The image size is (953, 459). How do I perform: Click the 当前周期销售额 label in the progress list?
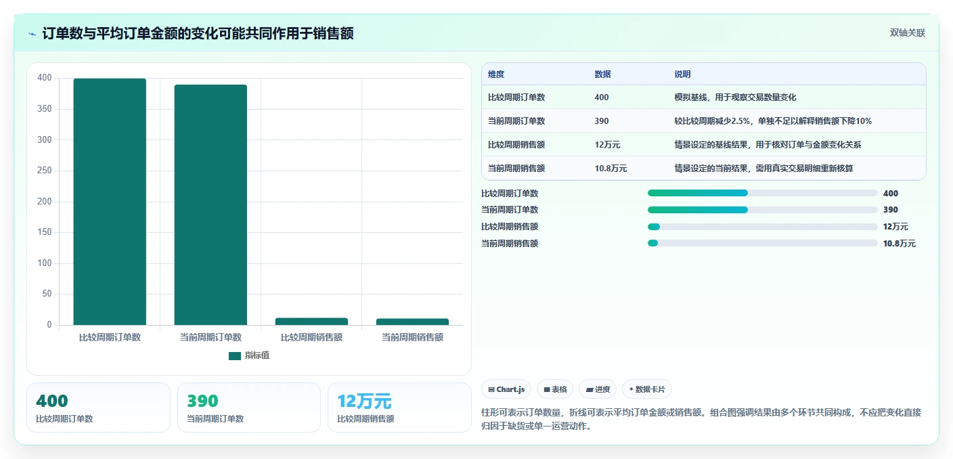[x=510, y=243]
